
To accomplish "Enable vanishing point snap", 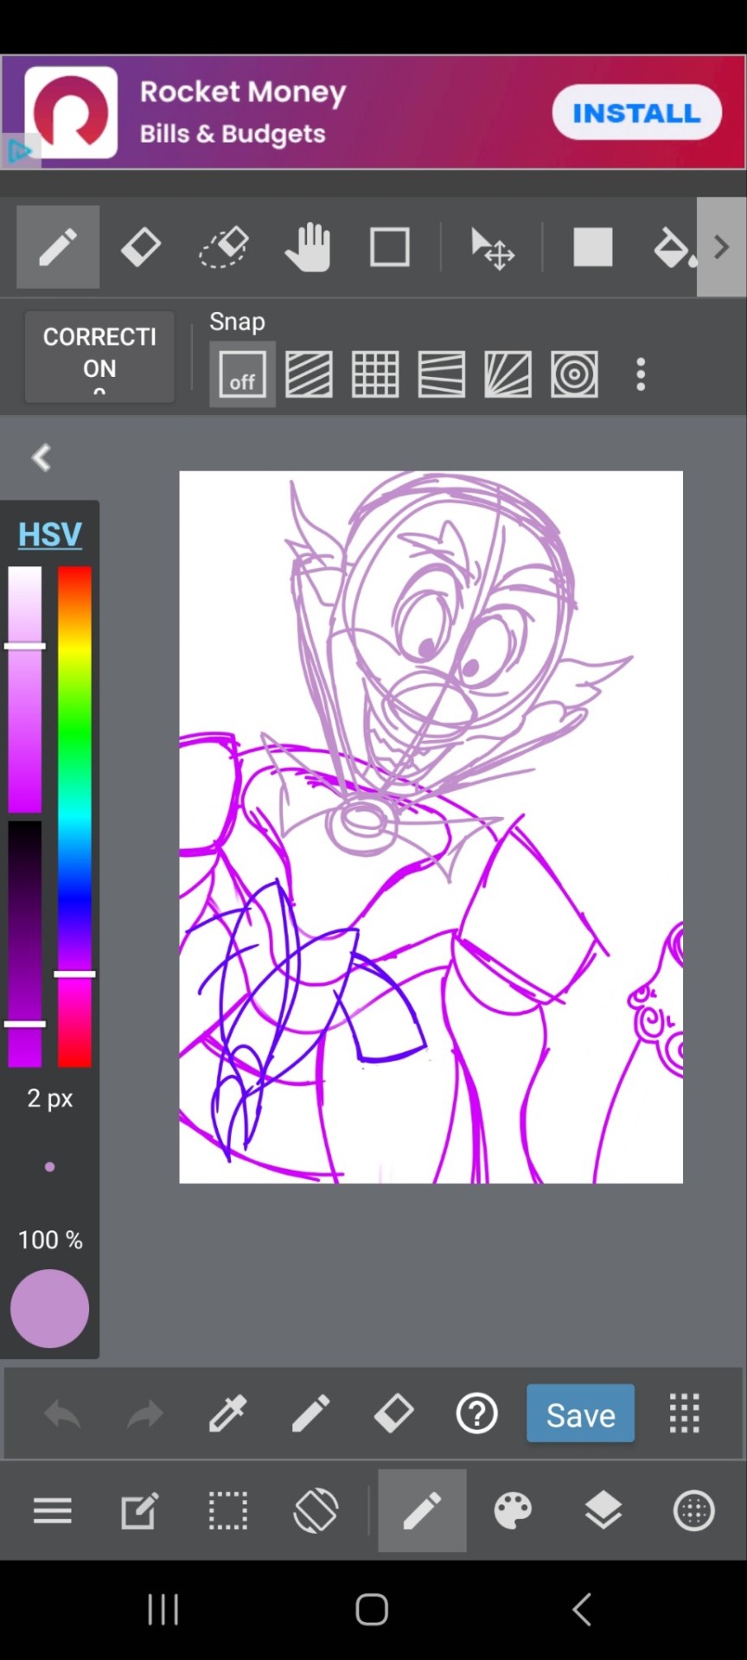I will coord(508,374).
